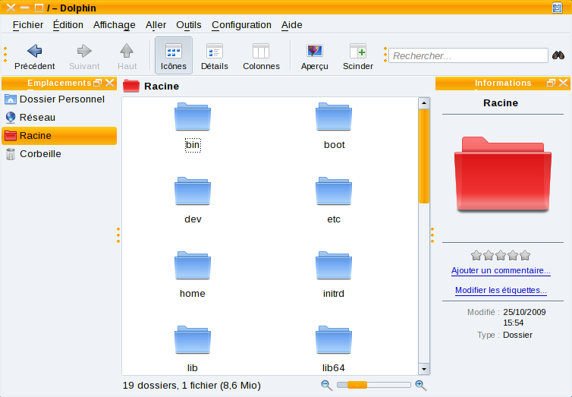Click the Racine breadcrumb in location bar
This screenshot has height=397, width=572.
[x=162, y=87]
